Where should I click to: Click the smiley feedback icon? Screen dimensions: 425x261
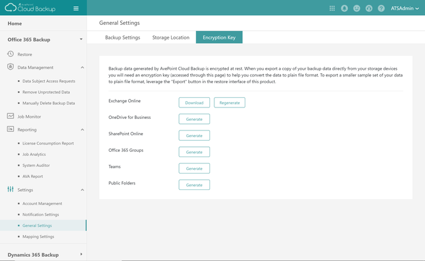tap(357, 8)
